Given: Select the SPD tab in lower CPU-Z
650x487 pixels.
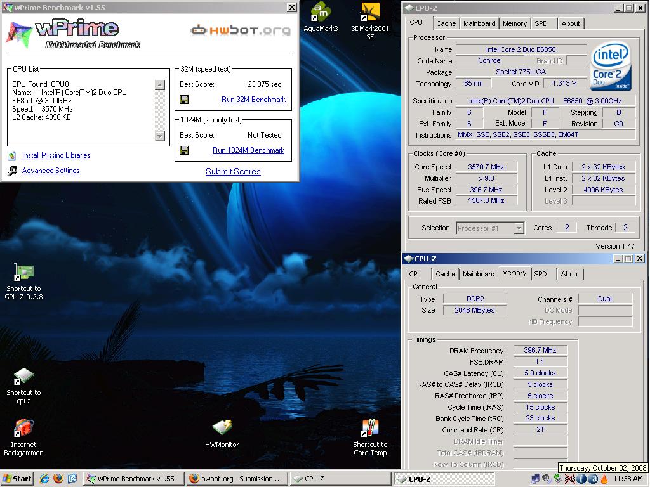Looking at the screenshot, I should coord(540,274).
